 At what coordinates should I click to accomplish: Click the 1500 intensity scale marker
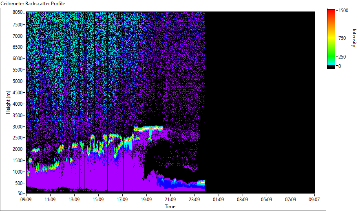click(343, 11)
